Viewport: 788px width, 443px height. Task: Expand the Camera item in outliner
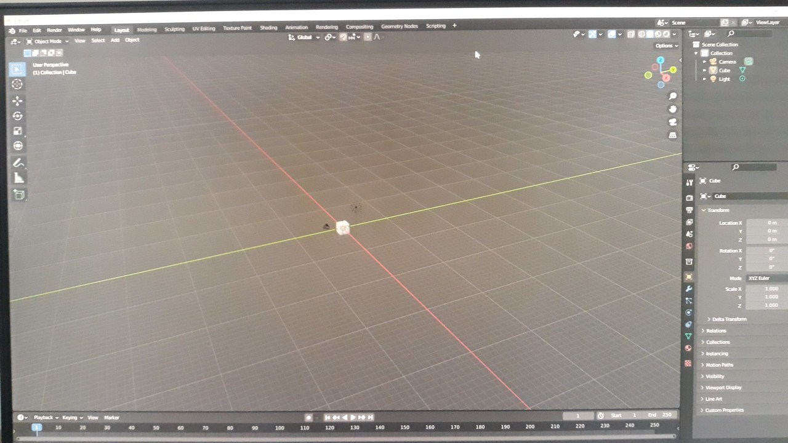pyautogui.click(x=704, y=62)
